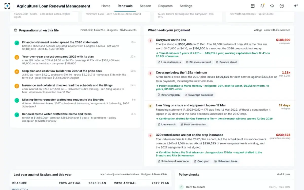Open the Schedule of insurance chip
Image resolution: width=304 pixels, height=190 pixels.
click(x=173, y=161)
